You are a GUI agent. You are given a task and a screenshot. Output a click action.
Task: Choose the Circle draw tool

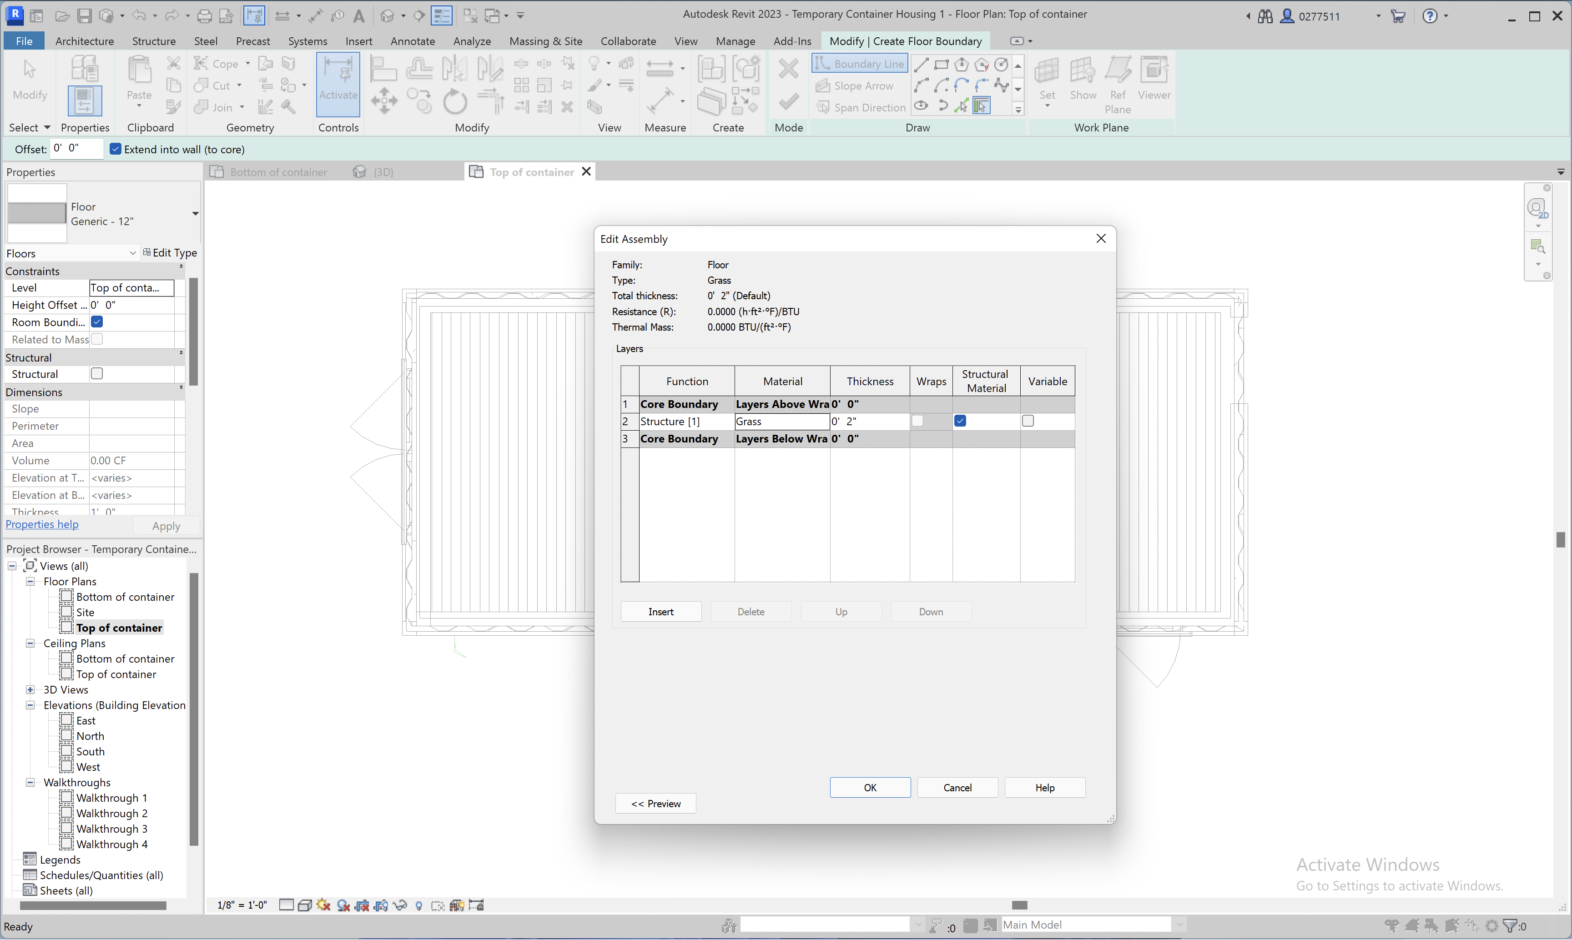click(1001, 65)
